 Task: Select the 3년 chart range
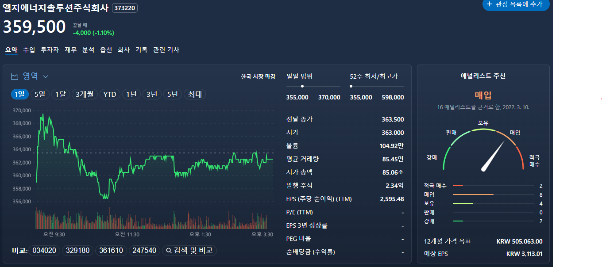(x=152, y=94)
